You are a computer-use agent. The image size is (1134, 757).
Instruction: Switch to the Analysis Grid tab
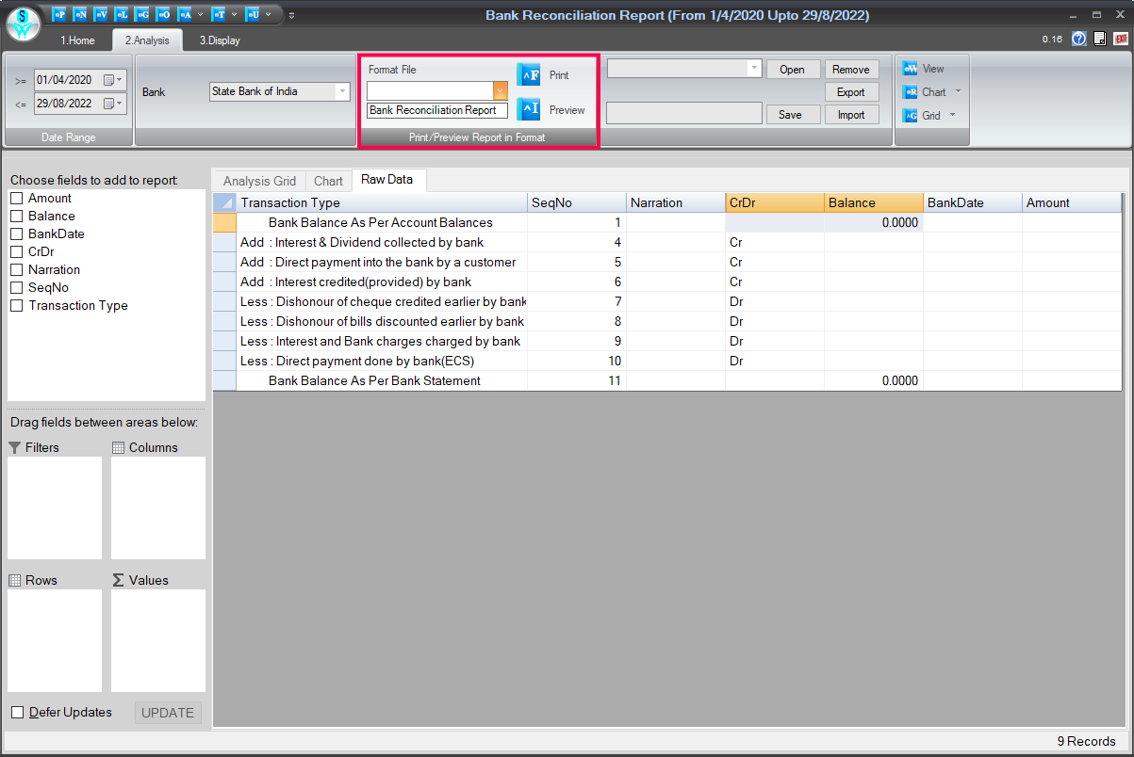259,181
